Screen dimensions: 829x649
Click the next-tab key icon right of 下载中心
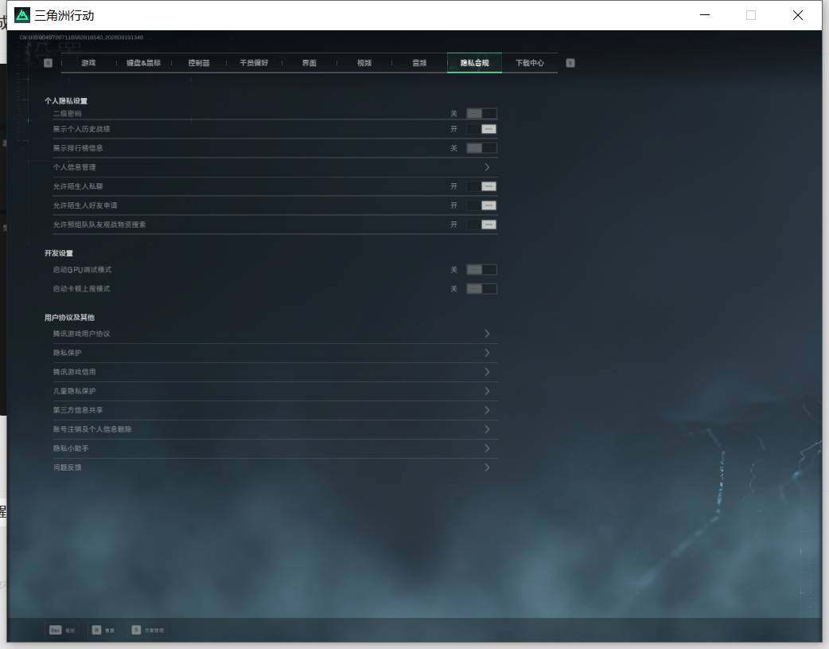coord(570,63)
